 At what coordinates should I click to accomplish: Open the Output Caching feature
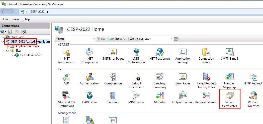183,98
